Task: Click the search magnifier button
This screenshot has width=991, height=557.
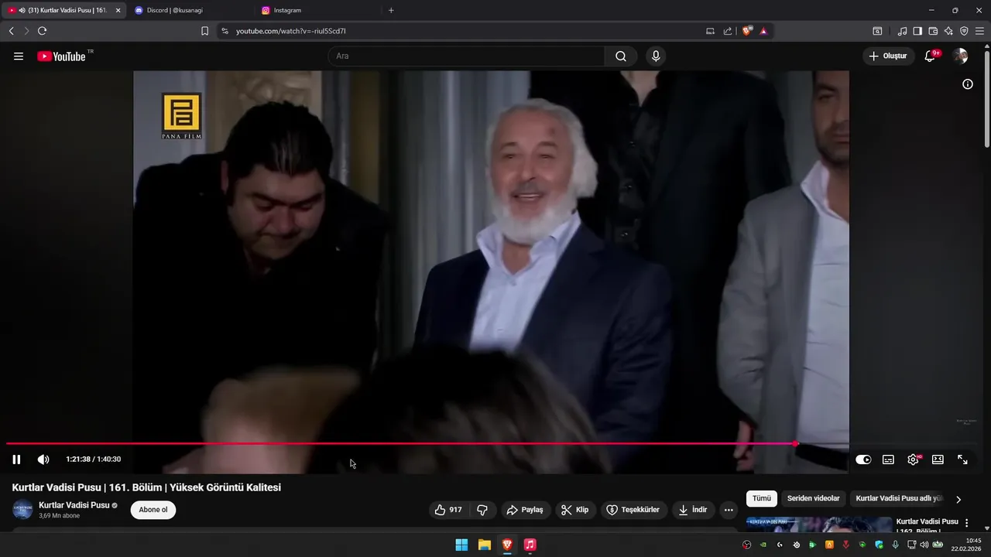Action: tap(621, 56)
